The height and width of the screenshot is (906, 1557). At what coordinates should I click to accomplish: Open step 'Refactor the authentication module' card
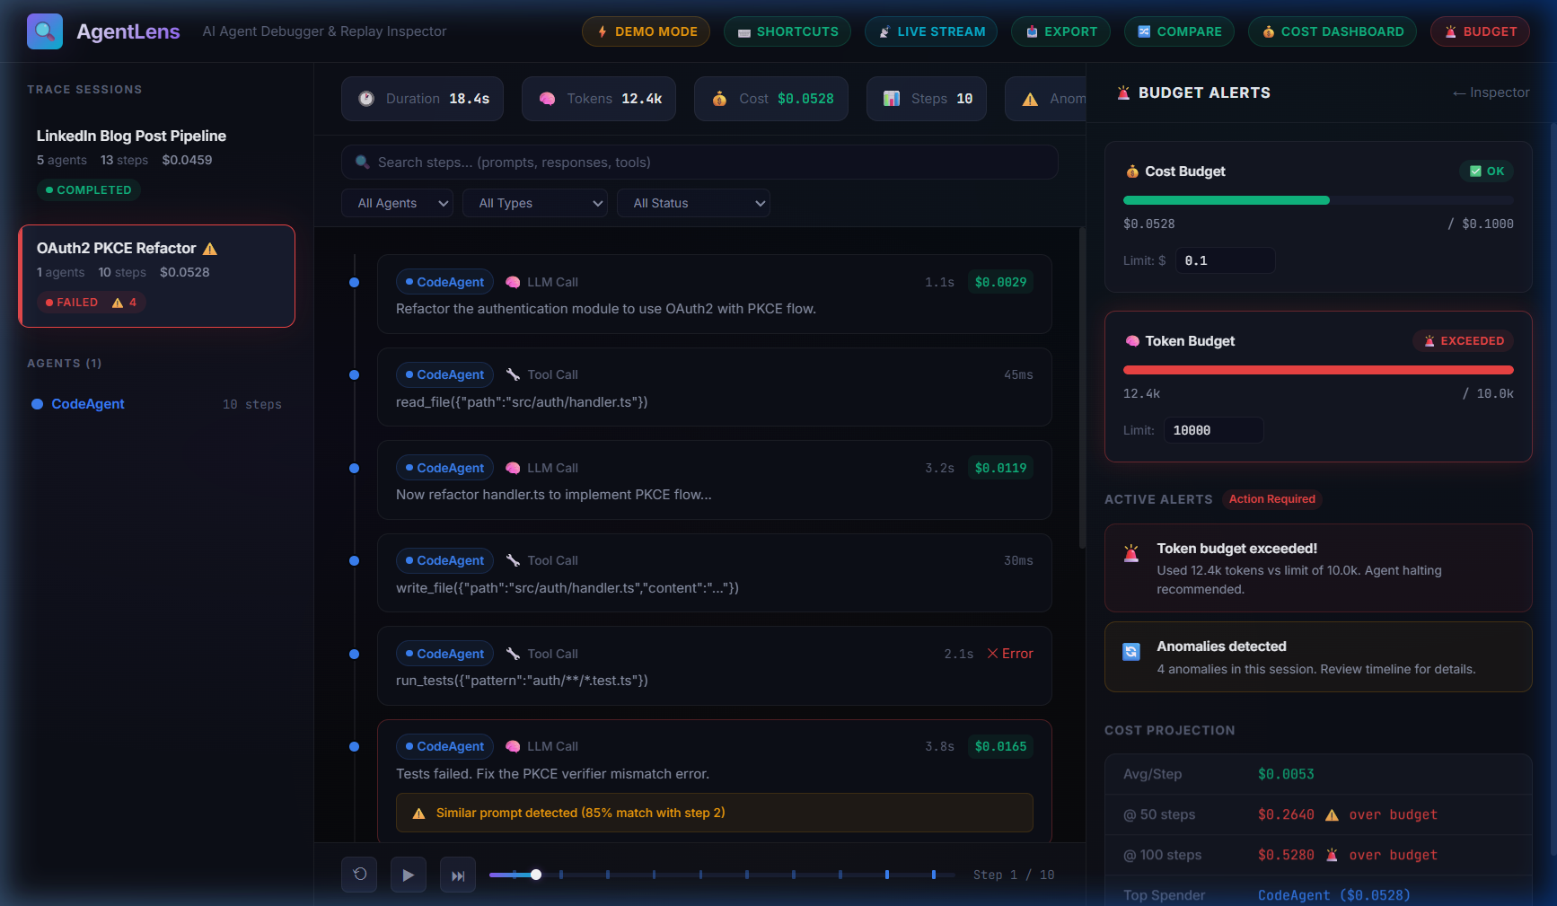(715, 295)
